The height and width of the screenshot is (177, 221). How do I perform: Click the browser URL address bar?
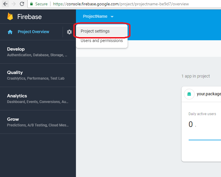[133, 4]
